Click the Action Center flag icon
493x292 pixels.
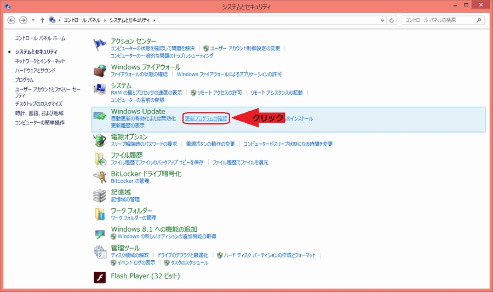(x=100, y=45)
